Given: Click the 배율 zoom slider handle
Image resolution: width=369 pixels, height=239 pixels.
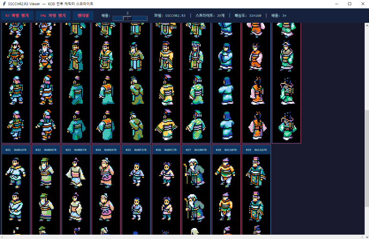Looking at the screenshot, I should [x=127, y=18].
